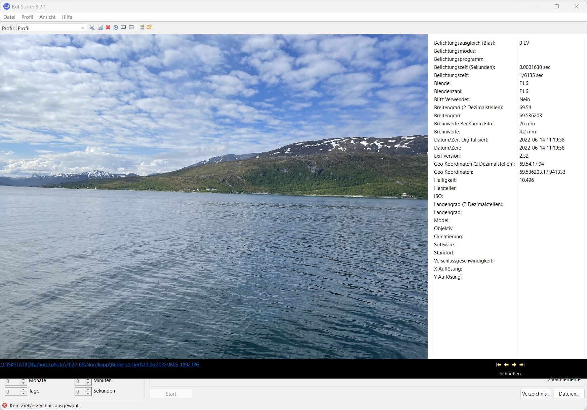This screenshot has width=587, height=410.
Task: Click the 0.0001630 sec exposure value
Action: [x=535, y=67]
